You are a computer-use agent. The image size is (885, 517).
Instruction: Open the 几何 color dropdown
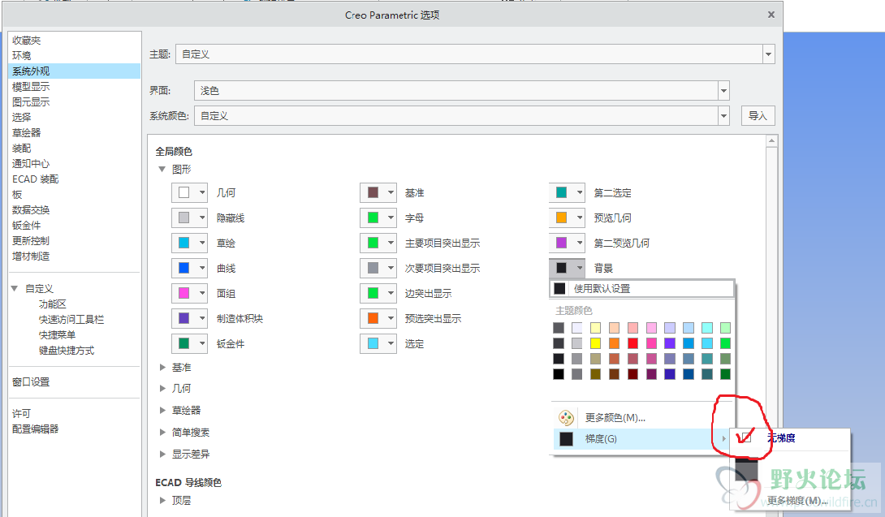[202, 192]
